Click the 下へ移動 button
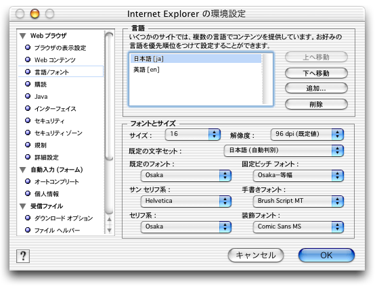Viewport: 375px width, 286px height. tap(316, 73)
